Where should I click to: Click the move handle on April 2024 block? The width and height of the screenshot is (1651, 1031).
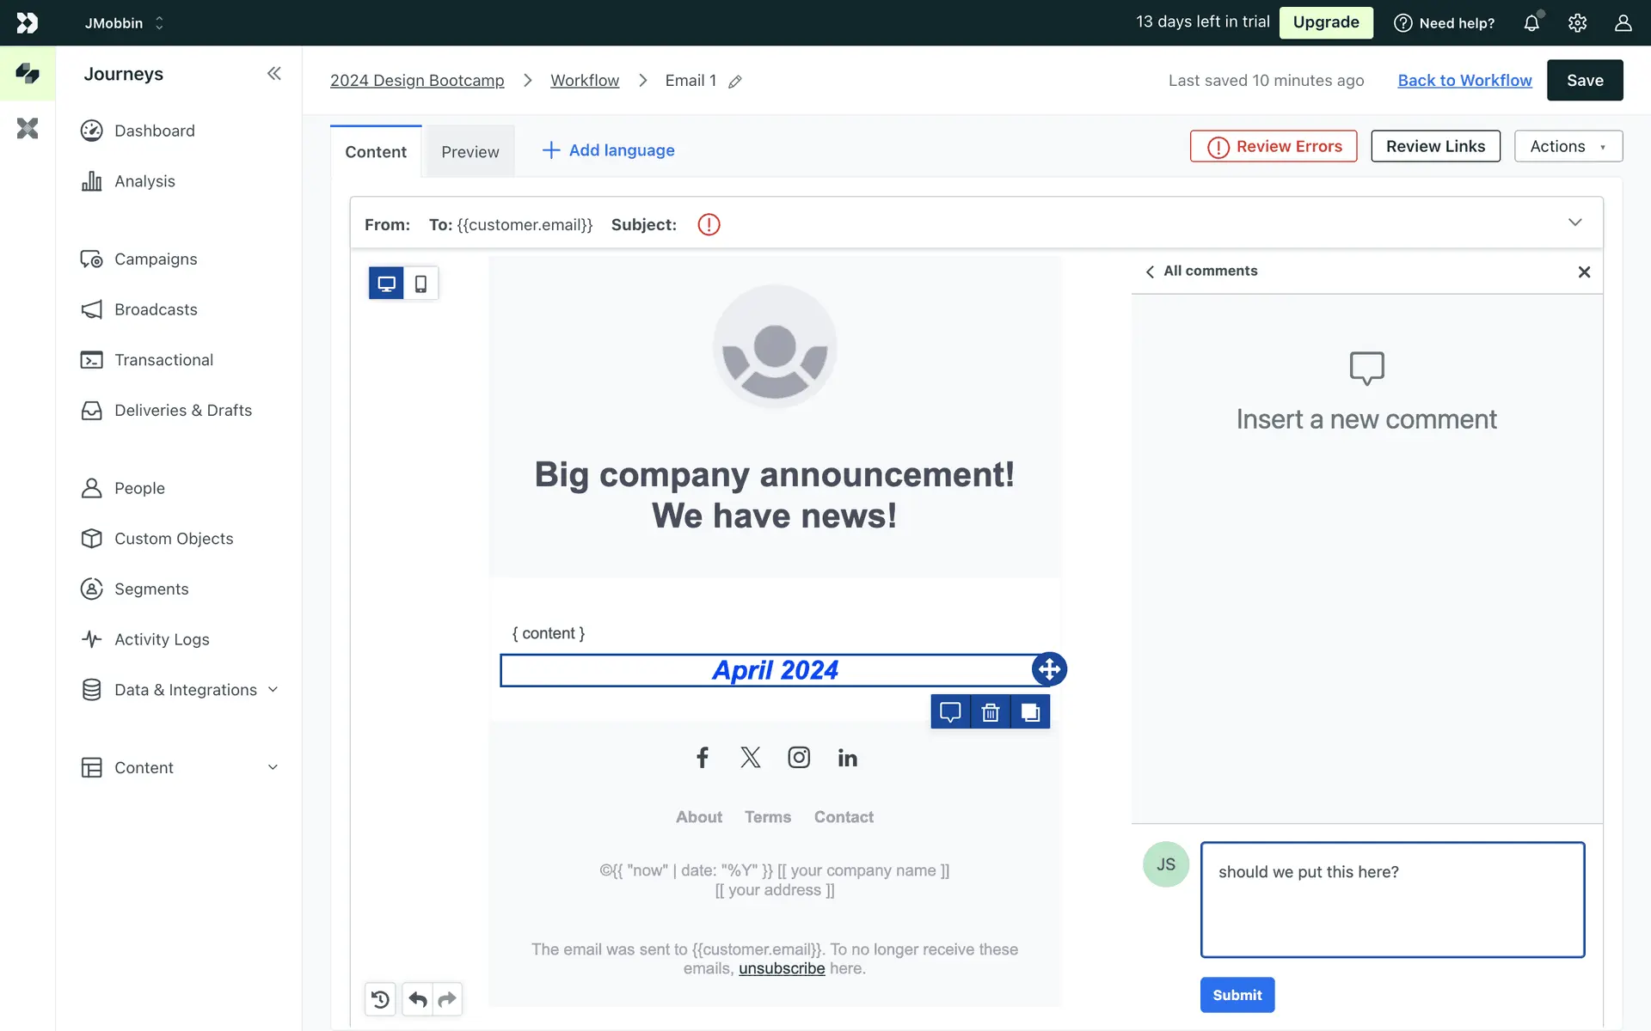coord(1049,669)
